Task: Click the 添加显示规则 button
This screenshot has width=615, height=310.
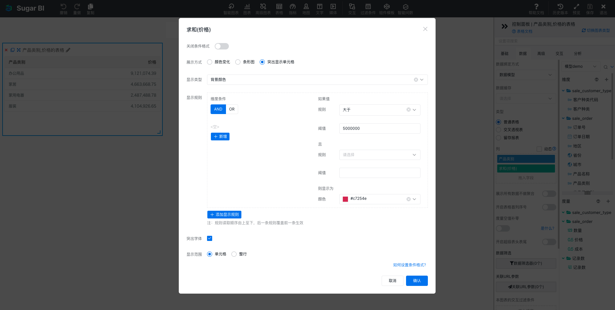Action: (224, 215)
